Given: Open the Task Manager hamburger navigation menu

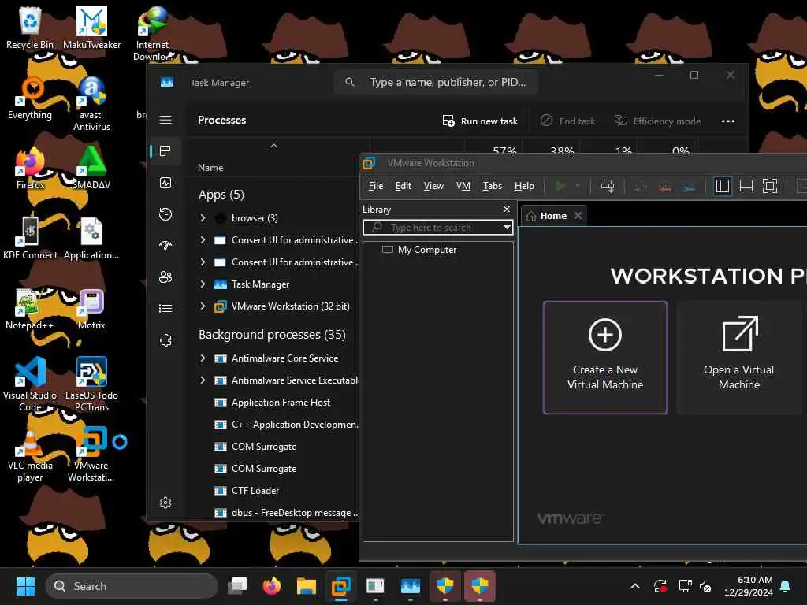Looking at the screenshot, I should click(165, 120).
